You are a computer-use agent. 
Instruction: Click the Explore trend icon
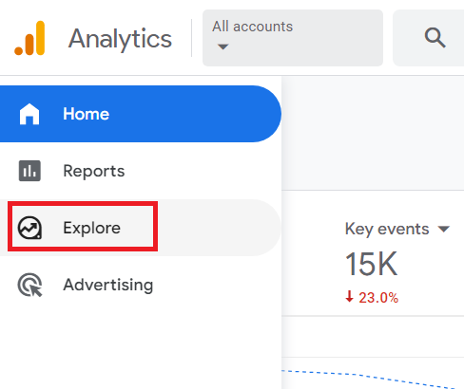click(x=29, y=228)
